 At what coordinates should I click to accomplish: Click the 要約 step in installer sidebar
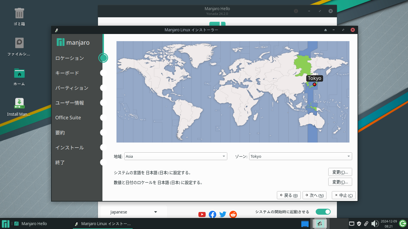click(x=60, y=133)
